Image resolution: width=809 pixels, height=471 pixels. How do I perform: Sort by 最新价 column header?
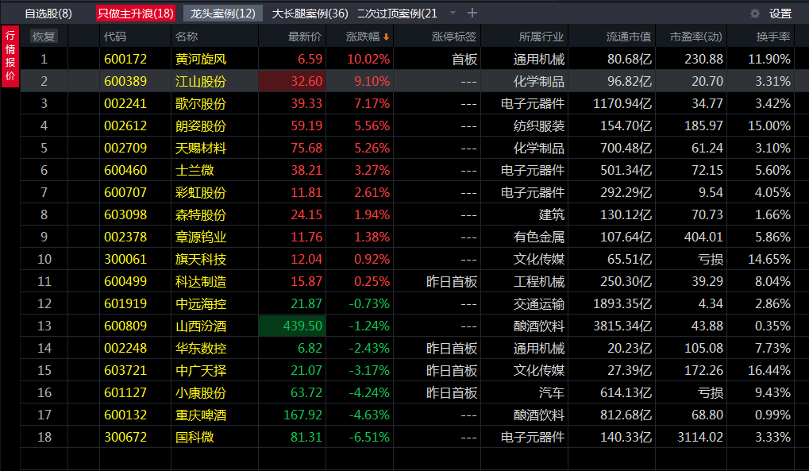[x=304, y=37]
